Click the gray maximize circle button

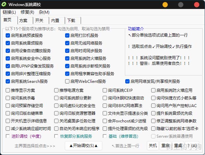click(x=181, y=5)
